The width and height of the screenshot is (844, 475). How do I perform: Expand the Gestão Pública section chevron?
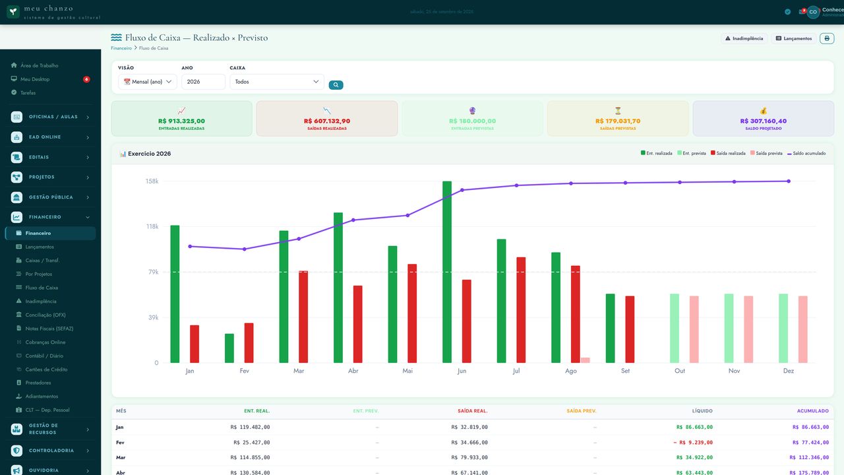(x=88, y=197)
